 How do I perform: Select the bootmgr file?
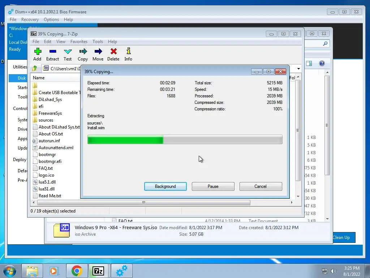(x=44, y=154)
